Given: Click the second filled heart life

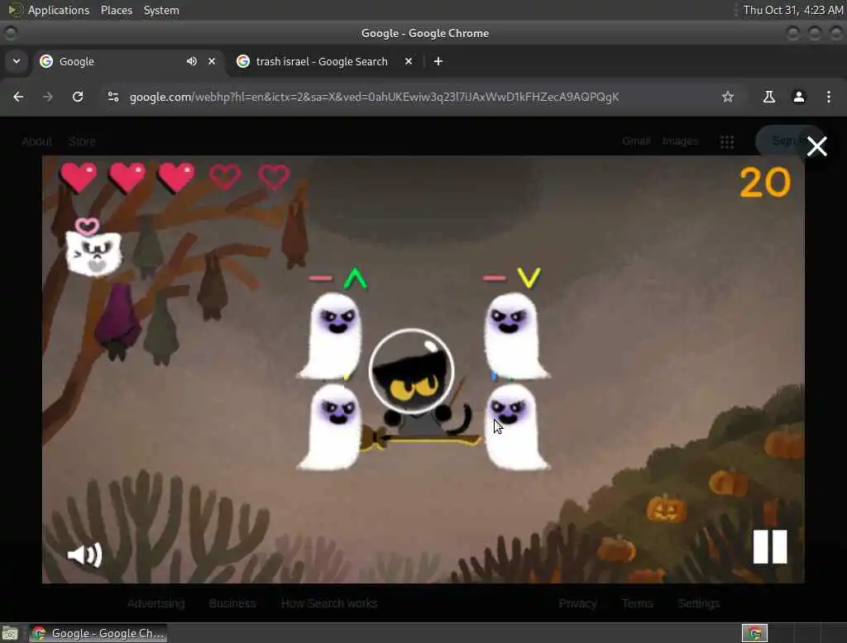Looking at the screenshot, I should click(x=127, y=177).
